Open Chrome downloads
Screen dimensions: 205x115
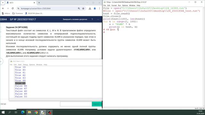[90, 9]
